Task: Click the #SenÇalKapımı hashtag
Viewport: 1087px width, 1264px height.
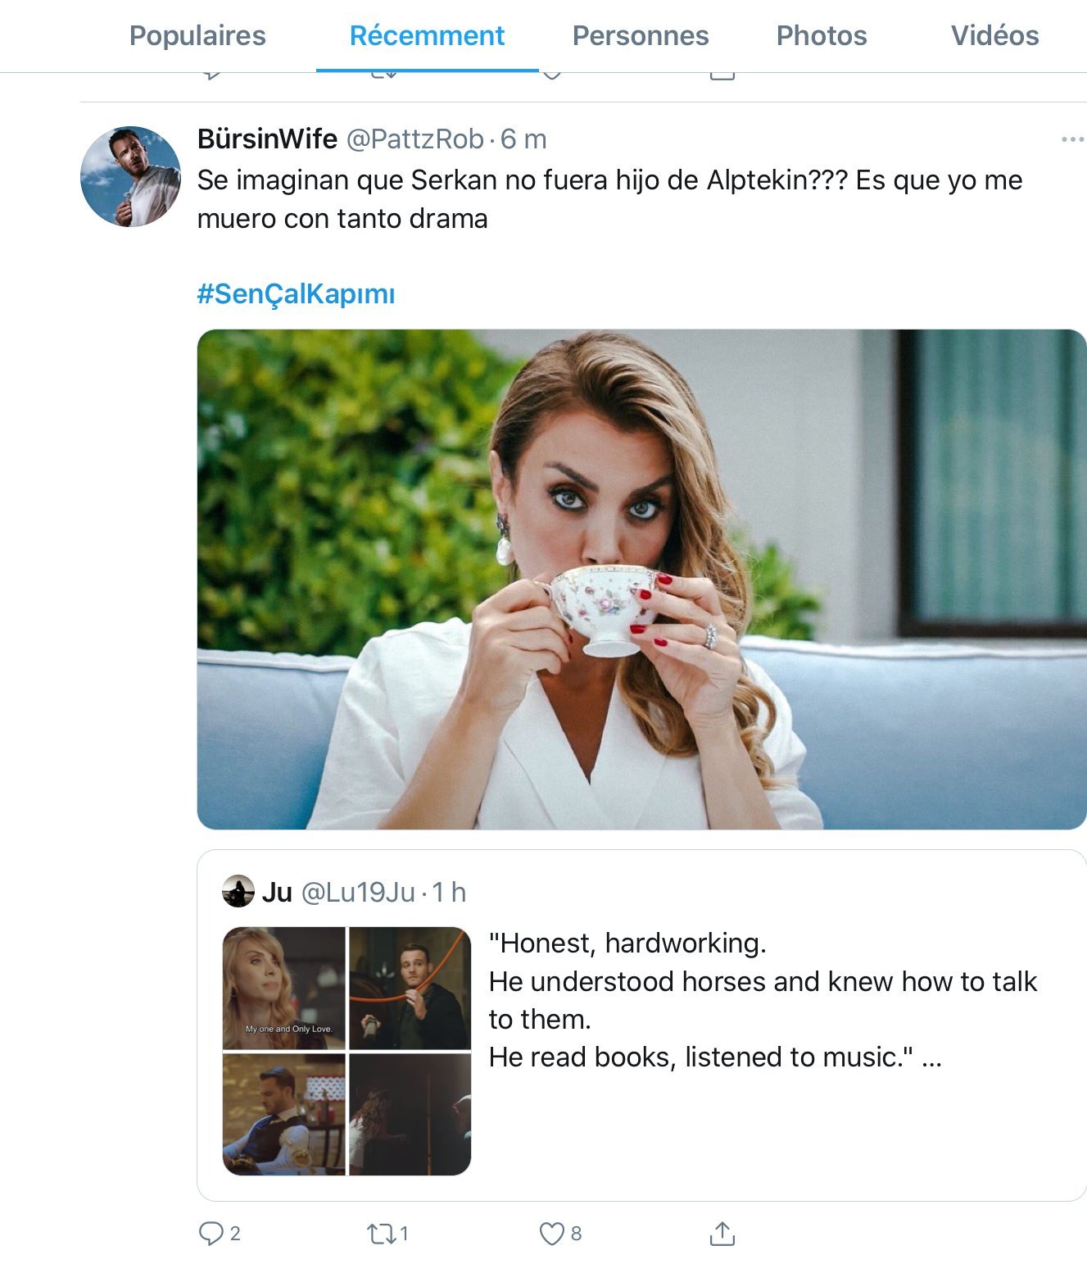Action: 296,293
